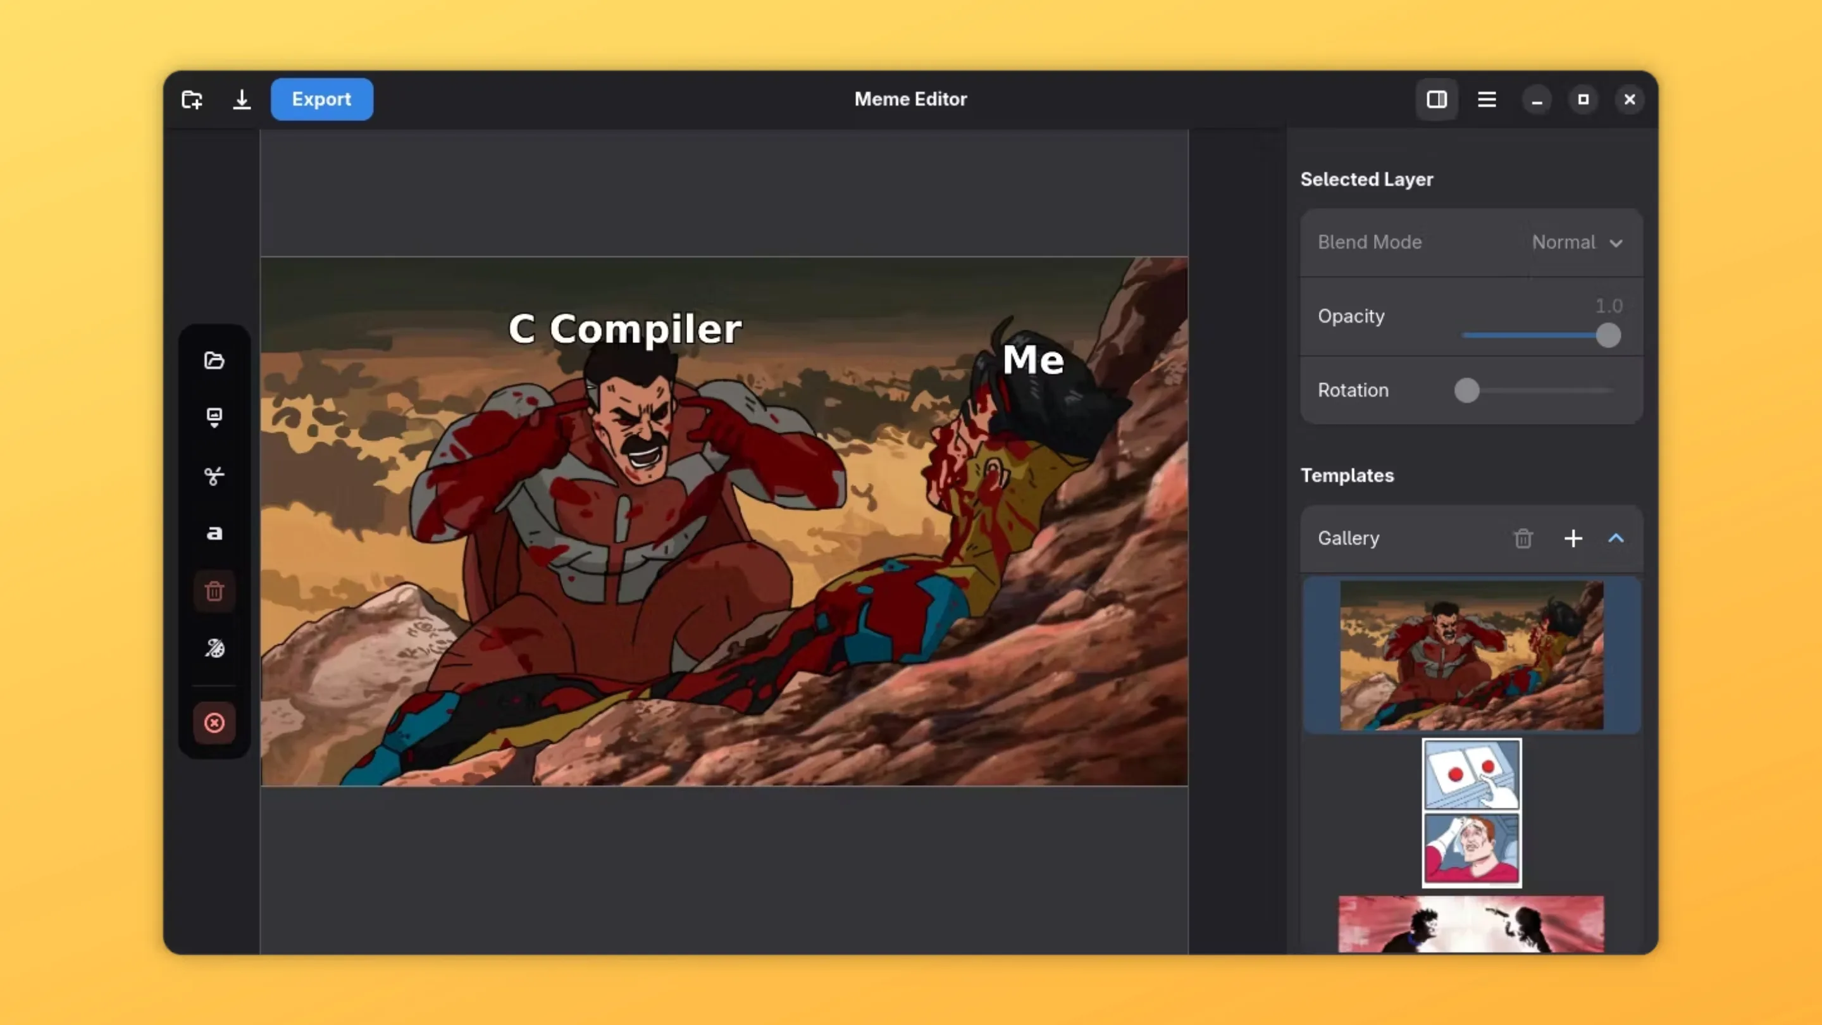Clear gallery templates using the trash icon

pyautogui.click(x=1523, y=538)
